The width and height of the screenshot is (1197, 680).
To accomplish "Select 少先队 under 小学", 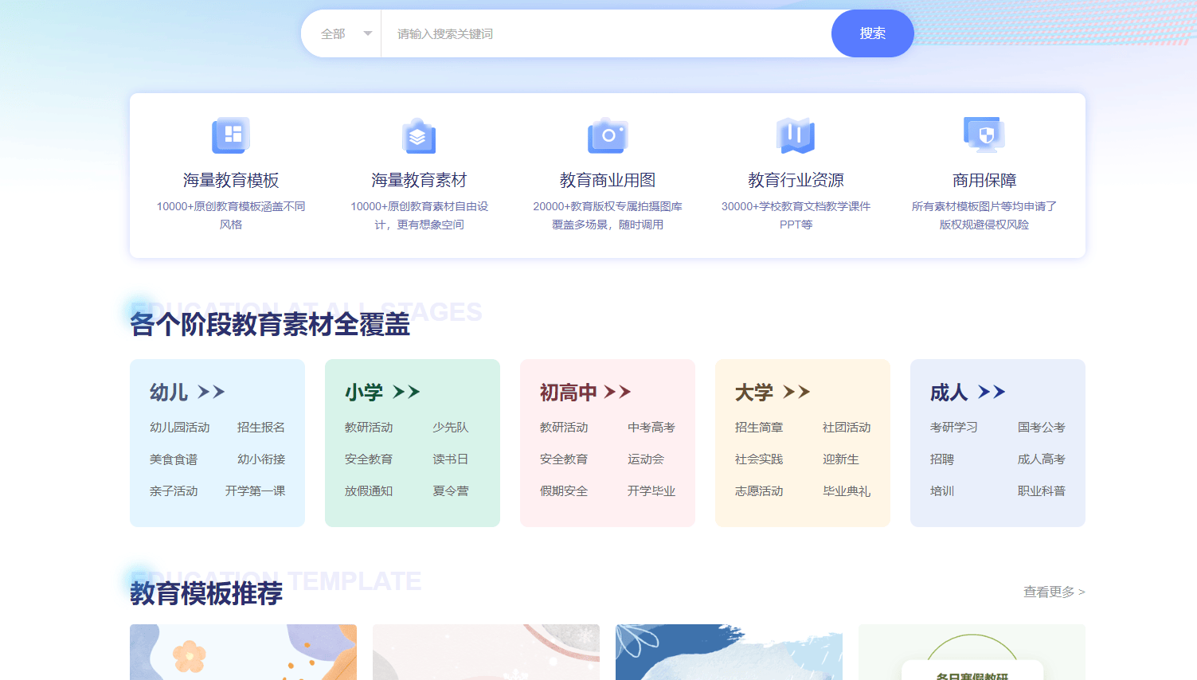I will [x=450, y=428].
